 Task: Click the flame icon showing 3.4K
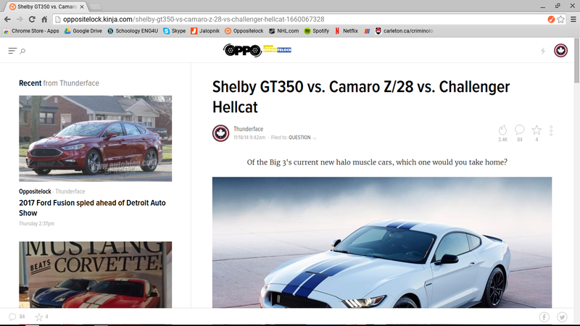pos(502,130)
